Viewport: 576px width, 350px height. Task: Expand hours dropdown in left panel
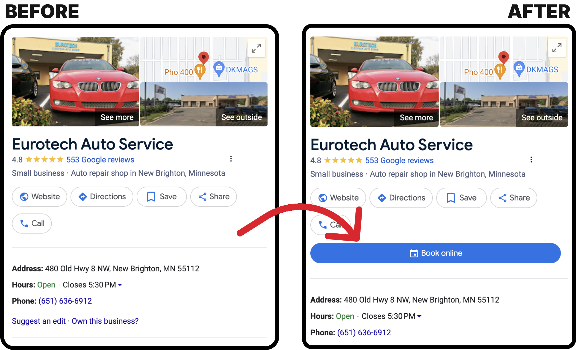click(x=120, y=285)
